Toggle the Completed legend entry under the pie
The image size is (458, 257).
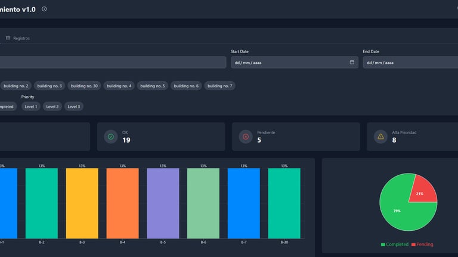[x=395, y=244]
